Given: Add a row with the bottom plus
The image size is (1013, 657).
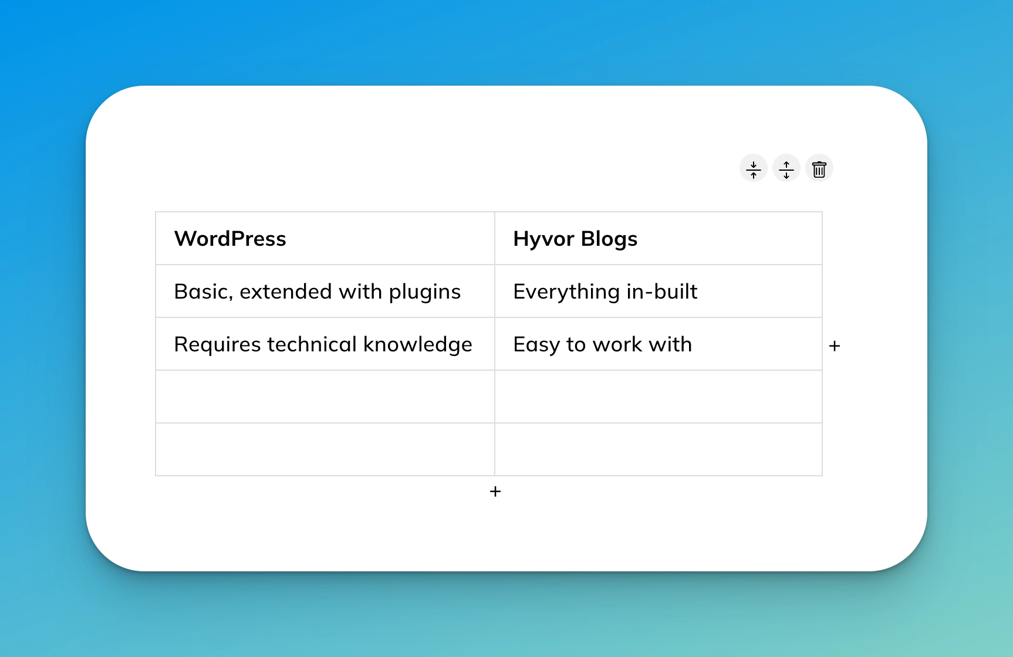Looking at the screenshot, I should click(x=495, y=492).
